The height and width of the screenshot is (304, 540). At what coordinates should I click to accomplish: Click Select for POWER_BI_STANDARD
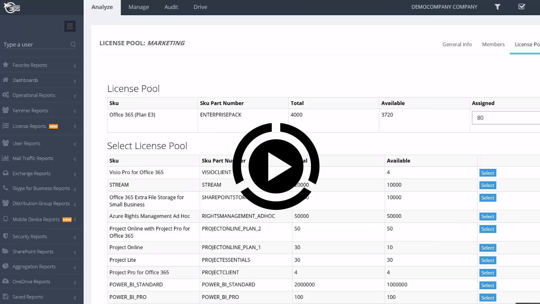point(488,285)
